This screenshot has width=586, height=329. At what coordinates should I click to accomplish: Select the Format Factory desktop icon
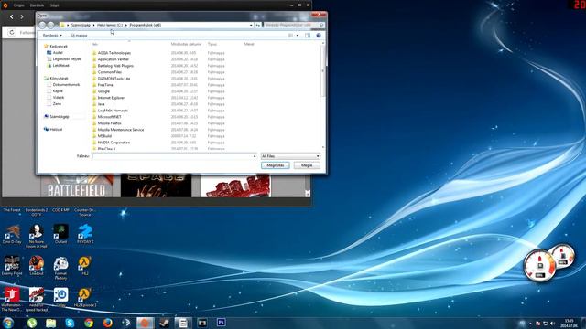(x=60, y=268)
